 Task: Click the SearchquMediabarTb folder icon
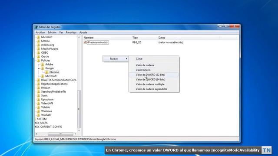[38, 91]
